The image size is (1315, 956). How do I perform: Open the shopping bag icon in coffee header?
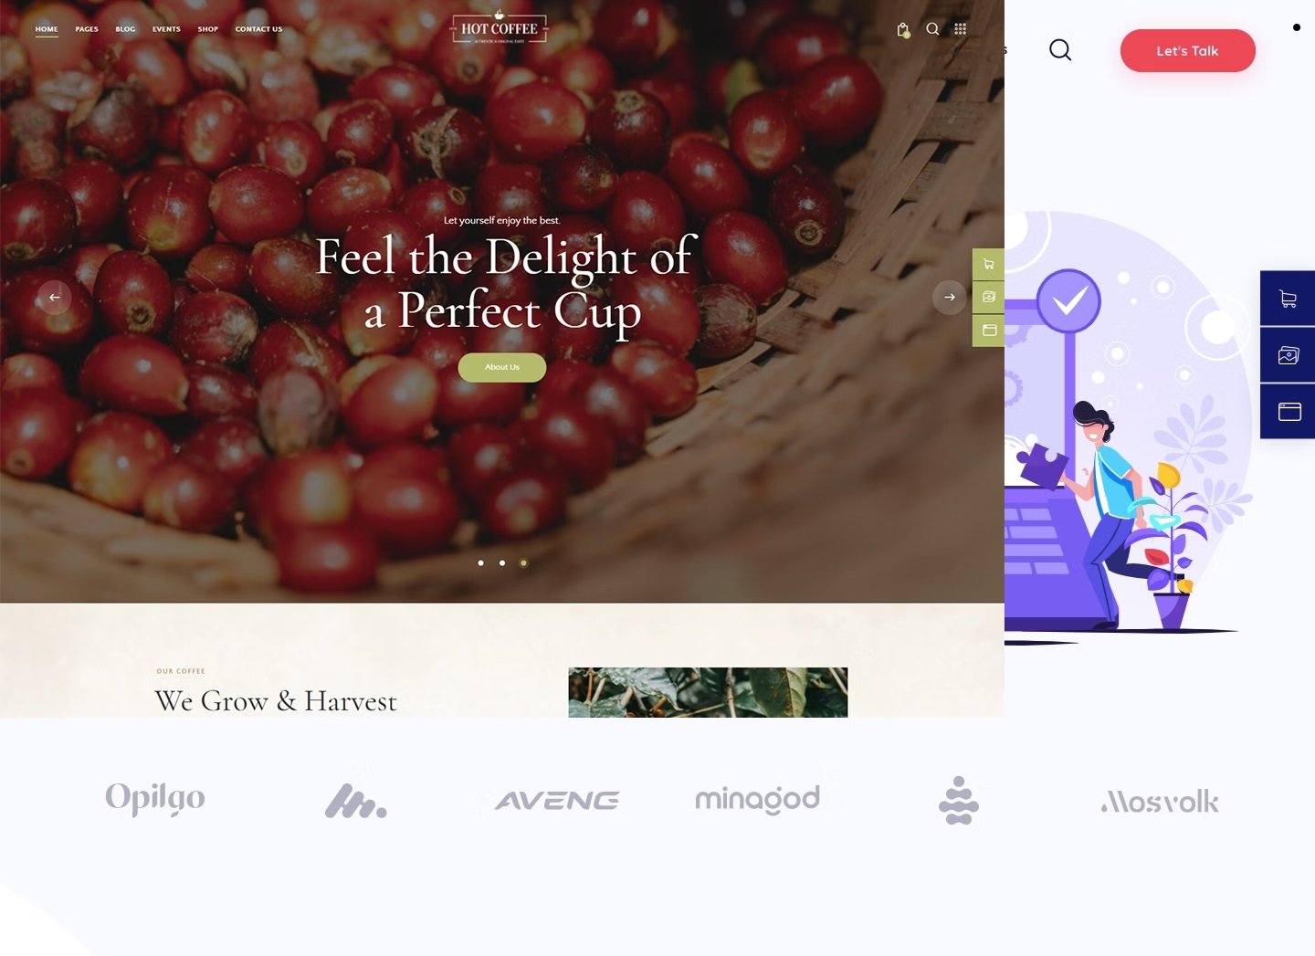point(903,29)
